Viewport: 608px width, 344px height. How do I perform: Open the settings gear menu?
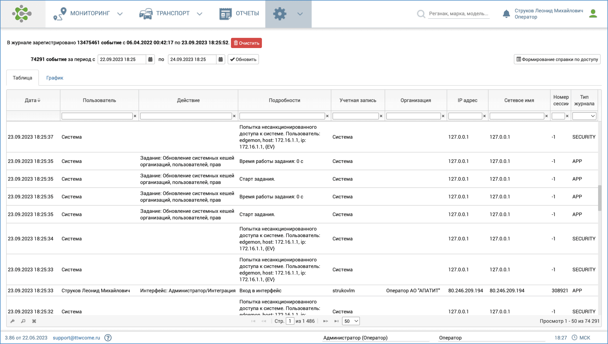(280, 14)
